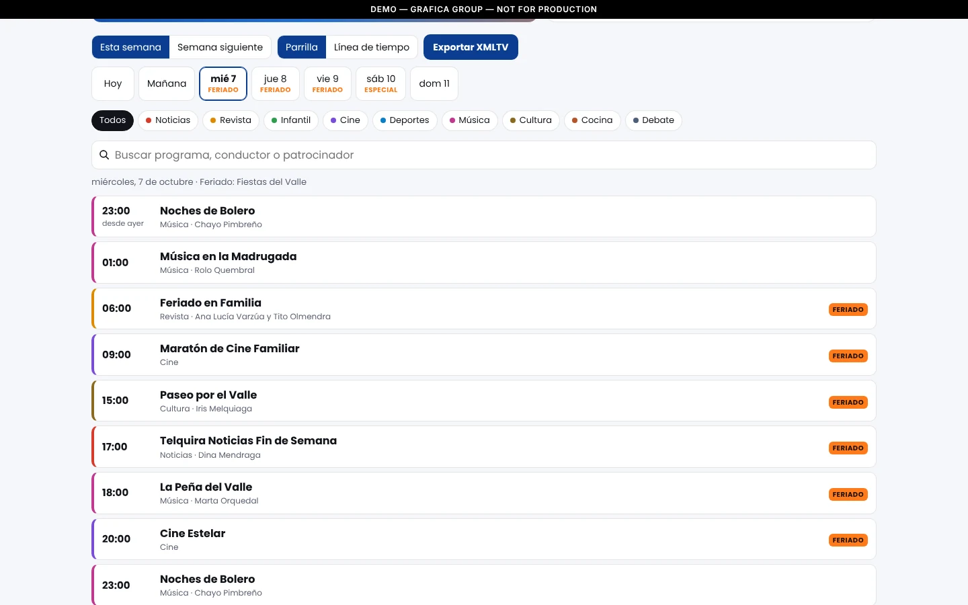Filter by Cultura category
968x605 pixels.
[x=531, y=120]
